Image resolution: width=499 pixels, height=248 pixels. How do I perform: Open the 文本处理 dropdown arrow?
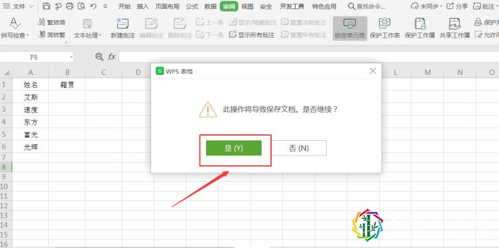(101, 35)
